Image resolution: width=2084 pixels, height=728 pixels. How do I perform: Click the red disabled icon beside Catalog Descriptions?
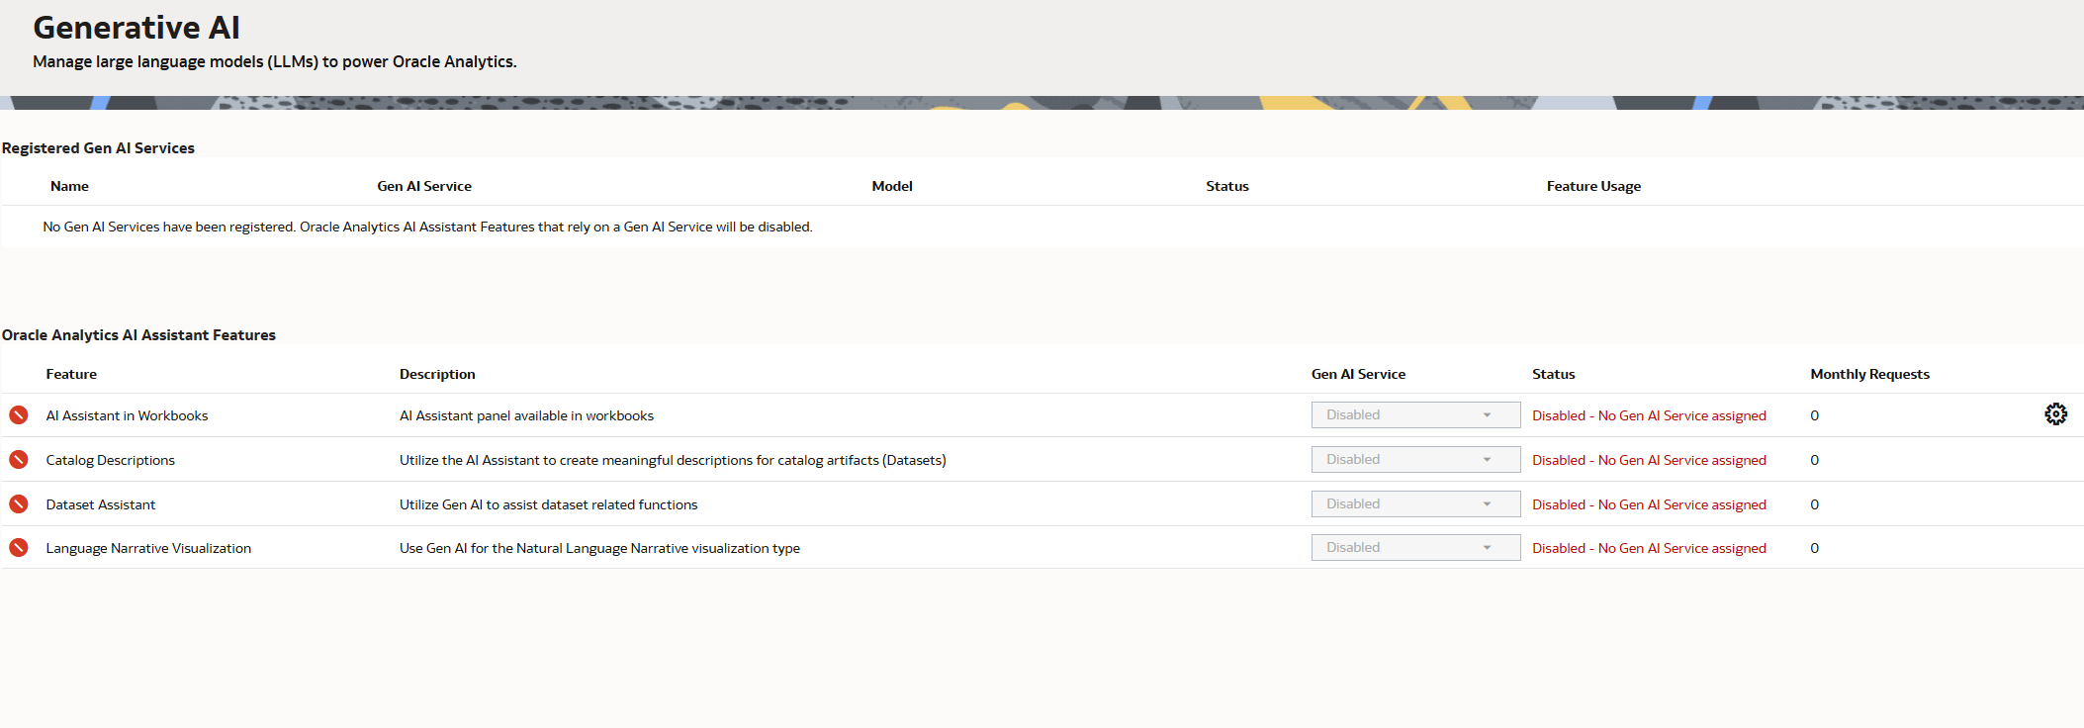pos(19,459)
